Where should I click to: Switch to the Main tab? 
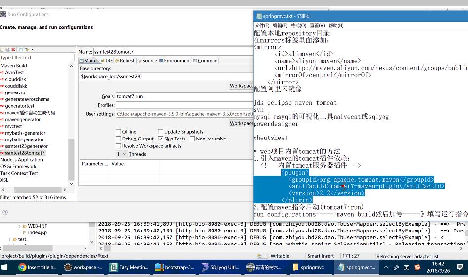pos(87,61)
